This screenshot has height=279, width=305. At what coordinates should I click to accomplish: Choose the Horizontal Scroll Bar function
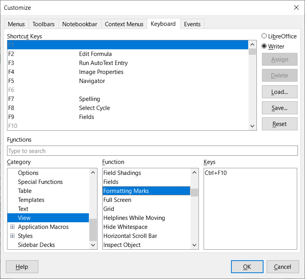(146, 236)
